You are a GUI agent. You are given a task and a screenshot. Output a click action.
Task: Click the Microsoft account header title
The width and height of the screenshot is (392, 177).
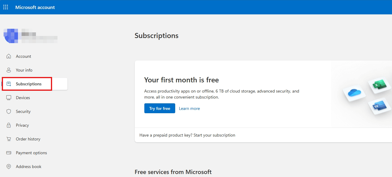(35, 7)
